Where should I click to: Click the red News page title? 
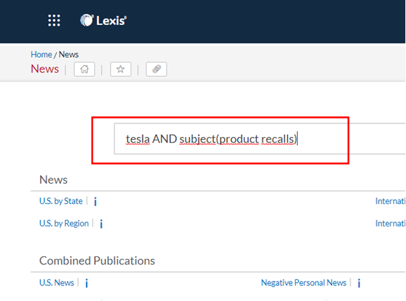point(45,69)
